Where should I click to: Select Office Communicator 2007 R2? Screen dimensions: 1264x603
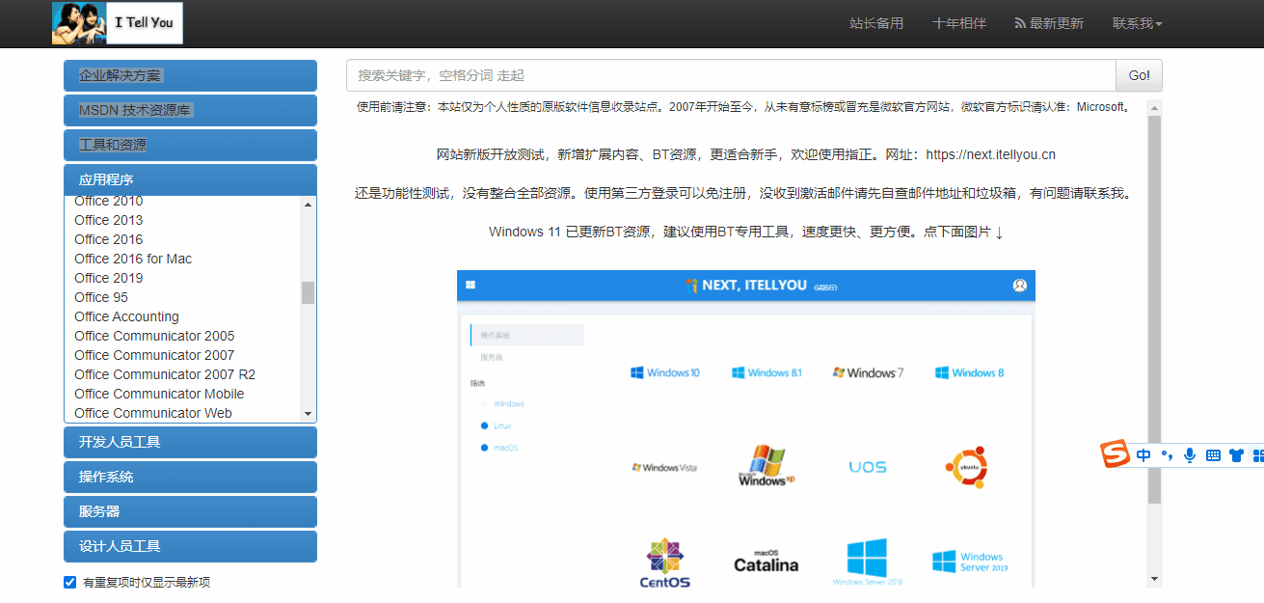[165, 374]
